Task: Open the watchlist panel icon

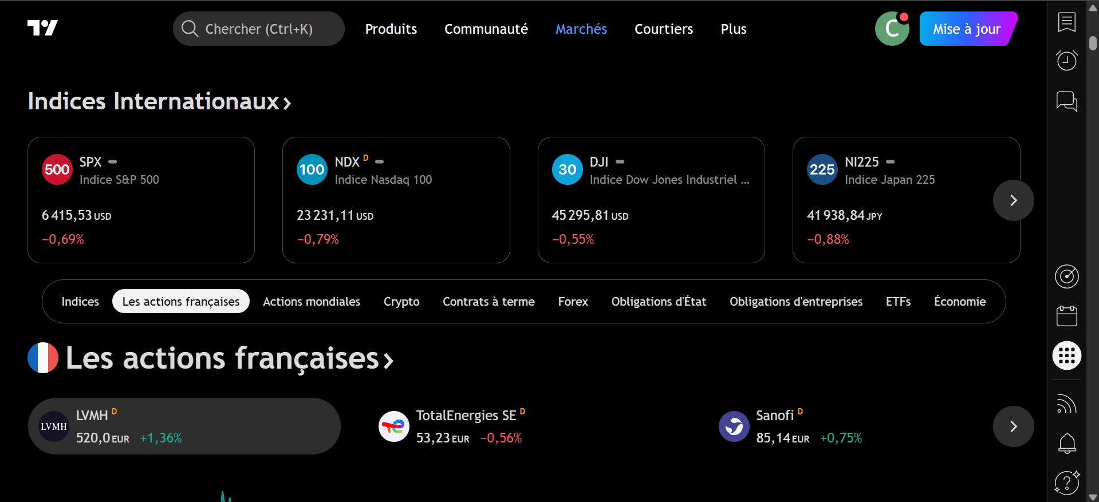Action: [1066, 22]
